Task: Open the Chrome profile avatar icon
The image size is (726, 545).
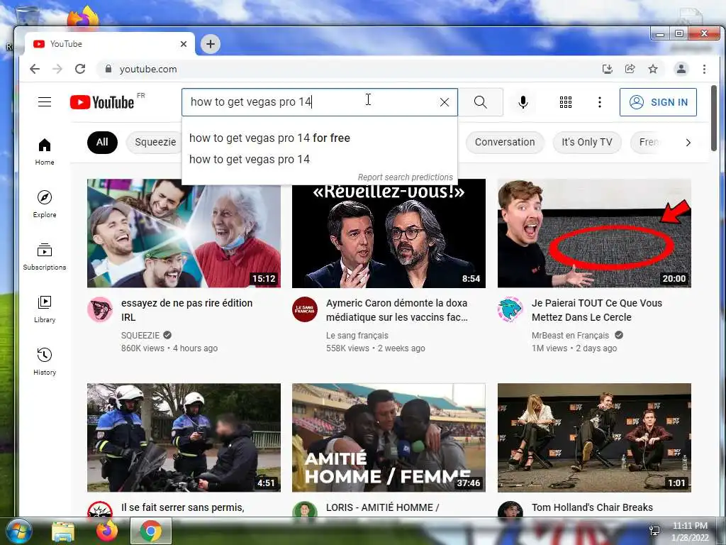Action: coord(681,69)
